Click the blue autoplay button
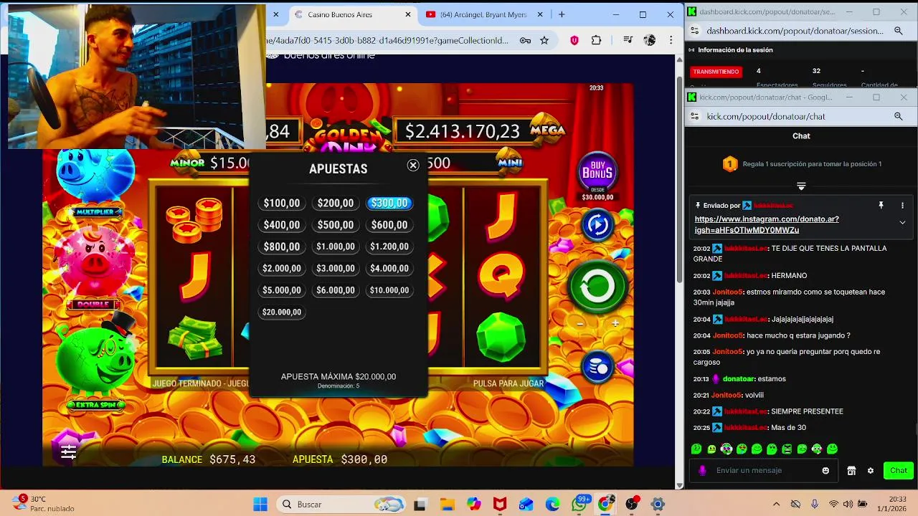This screenshot has width=918, height=516. coord(597,225)
